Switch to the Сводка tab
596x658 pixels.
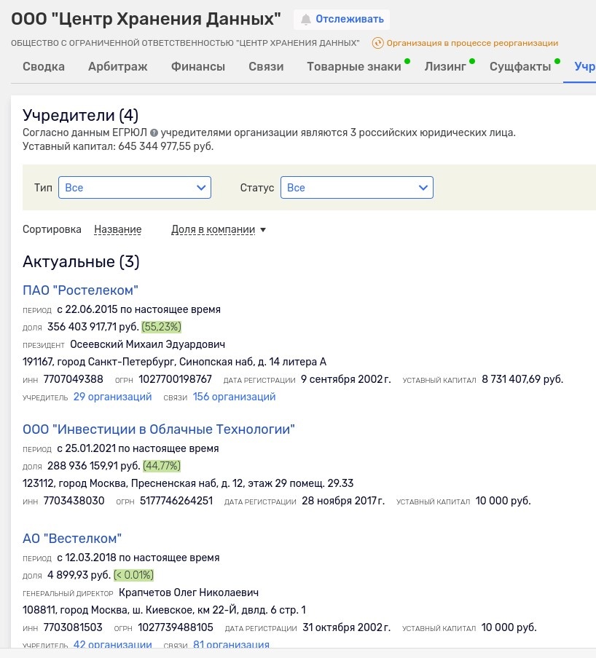[44, 67]
